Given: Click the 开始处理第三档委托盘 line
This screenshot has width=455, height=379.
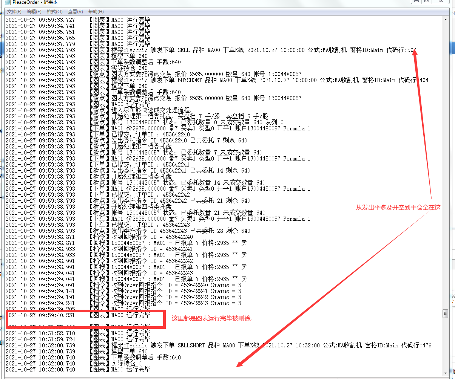Looking at the screenshot, I should (x=89, y=176).
